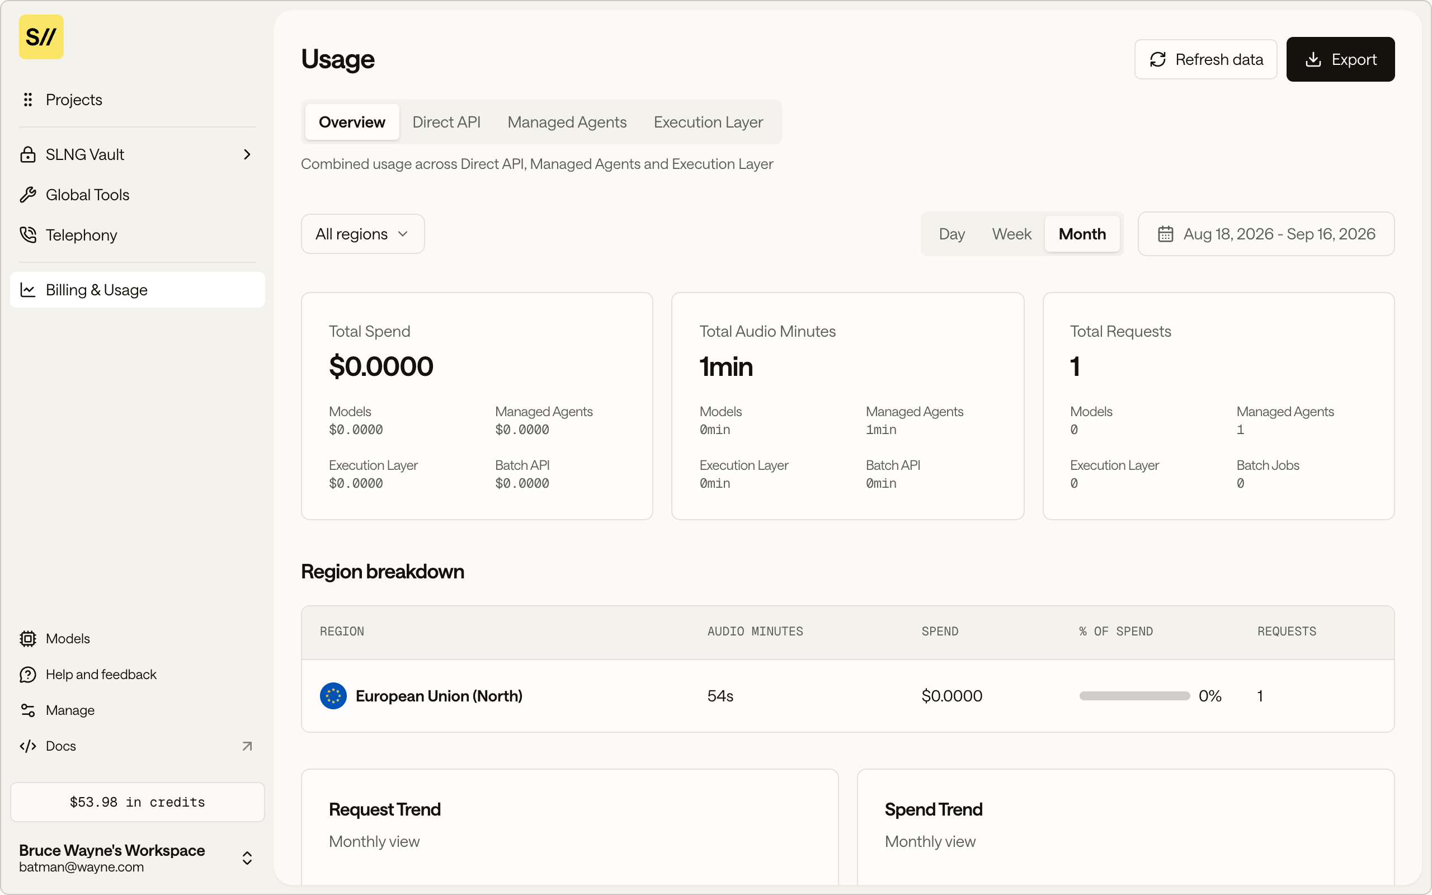Click the Total Spend card

pyautogui.click(x=477, y=406)
